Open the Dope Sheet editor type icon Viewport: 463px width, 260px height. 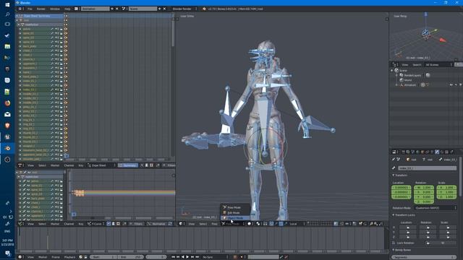tap(21, 165)
